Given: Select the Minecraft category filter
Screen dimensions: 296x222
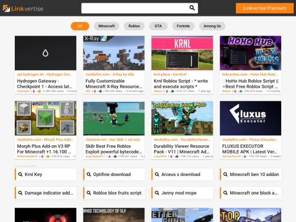Looking at the screenshot, I should 106,26.
